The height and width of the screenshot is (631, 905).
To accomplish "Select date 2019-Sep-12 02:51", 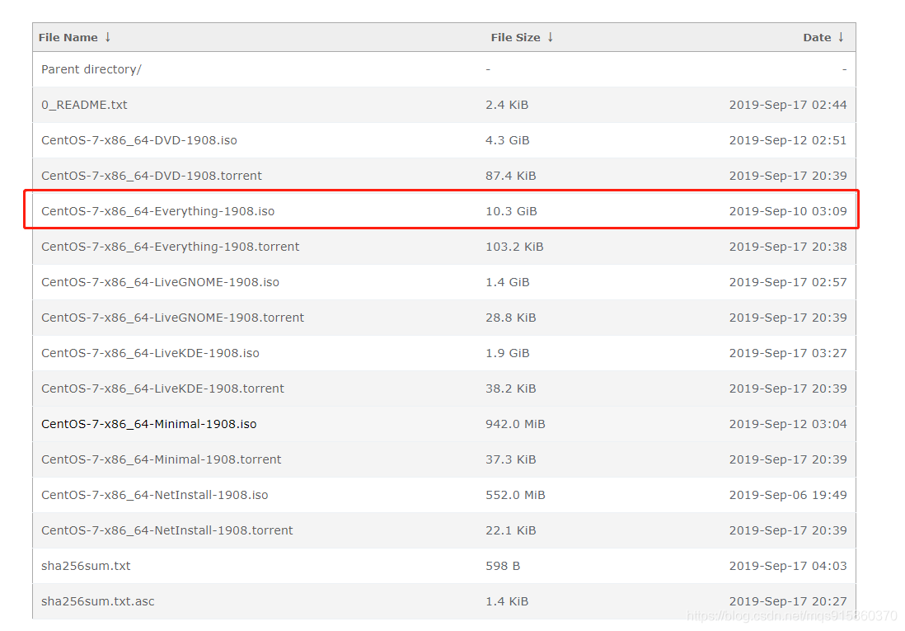I will [788, 140].
